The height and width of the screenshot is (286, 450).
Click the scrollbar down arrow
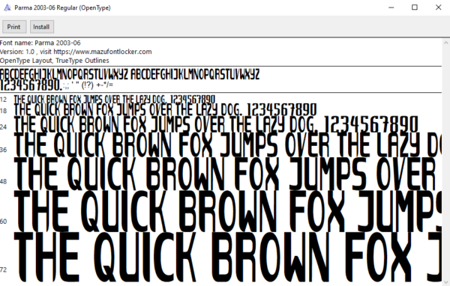pos(445,282)
